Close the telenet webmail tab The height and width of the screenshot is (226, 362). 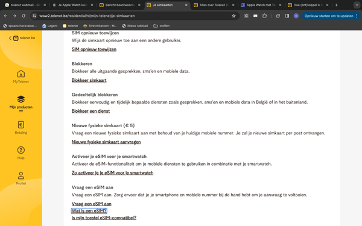point(45,5)
